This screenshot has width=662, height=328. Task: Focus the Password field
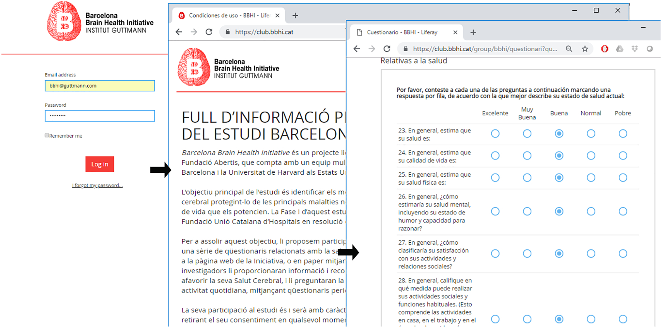(x=100, y=116)
